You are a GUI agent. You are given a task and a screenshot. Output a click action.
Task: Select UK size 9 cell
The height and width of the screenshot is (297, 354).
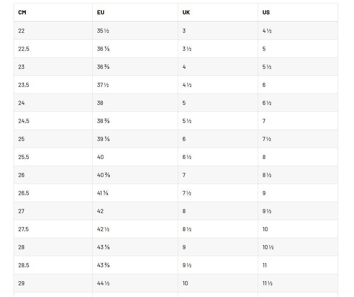click(184, 247)
